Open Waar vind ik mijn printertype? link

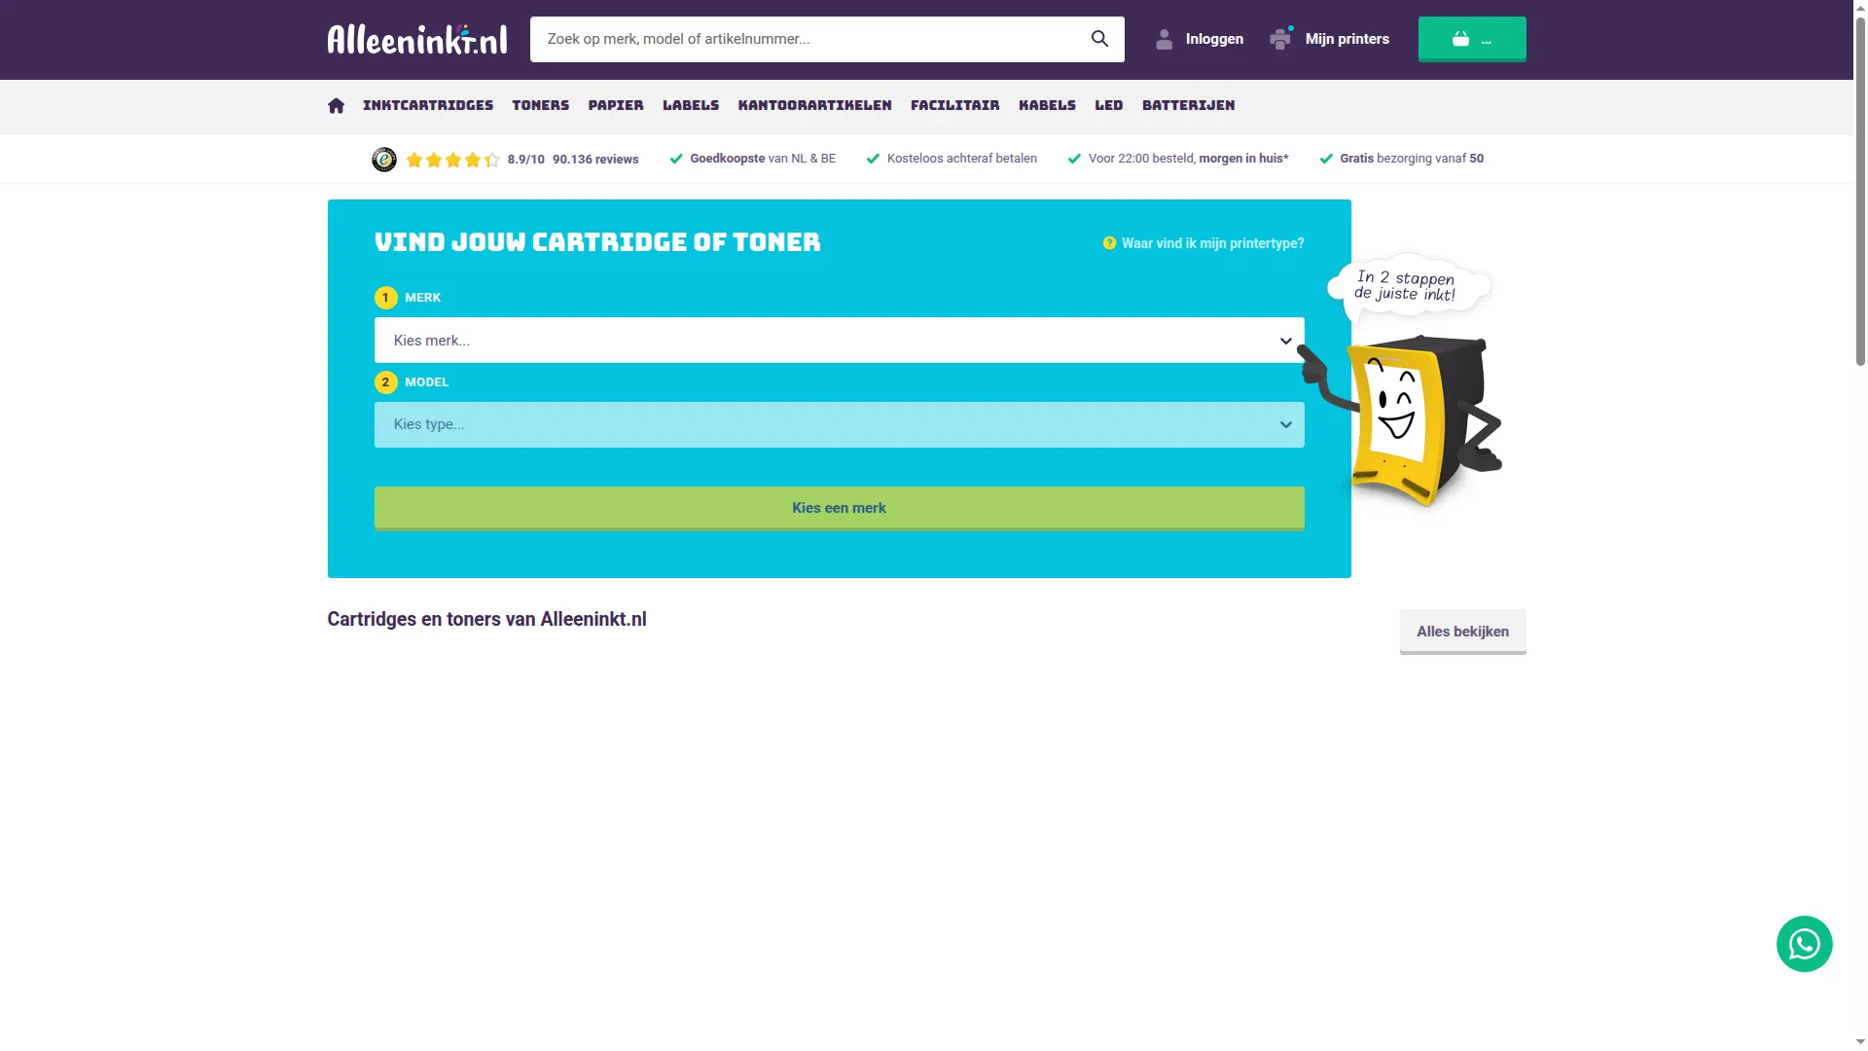[x=1212, y=243]
